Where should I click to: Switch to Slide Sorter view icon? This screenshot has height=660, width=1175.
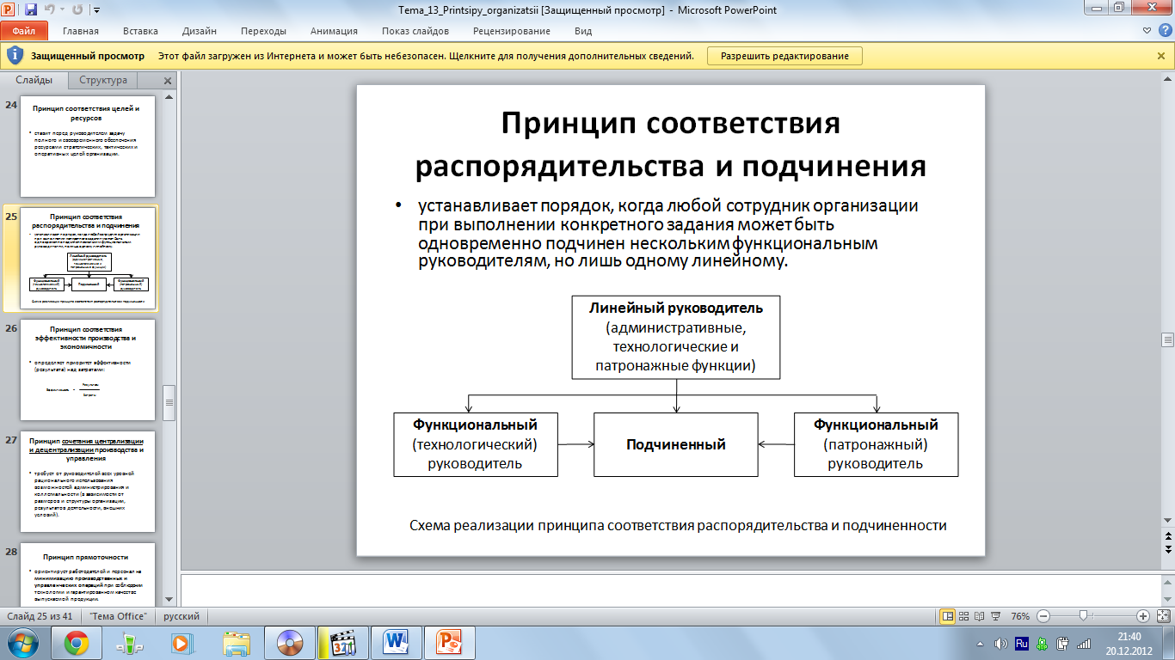(x=963, y=616)
